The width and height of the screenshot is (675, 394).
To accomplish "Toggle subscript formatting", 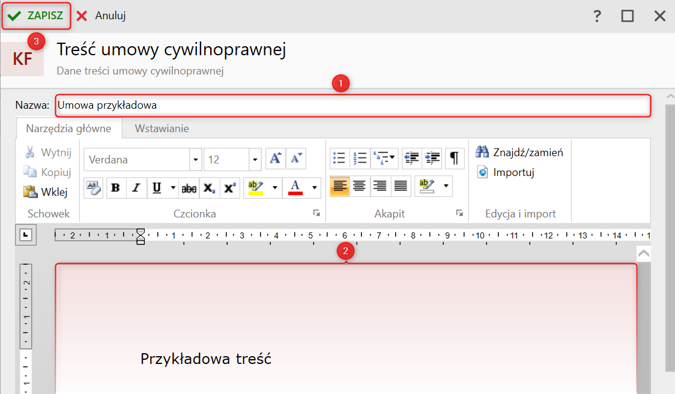I will (209, 188).
